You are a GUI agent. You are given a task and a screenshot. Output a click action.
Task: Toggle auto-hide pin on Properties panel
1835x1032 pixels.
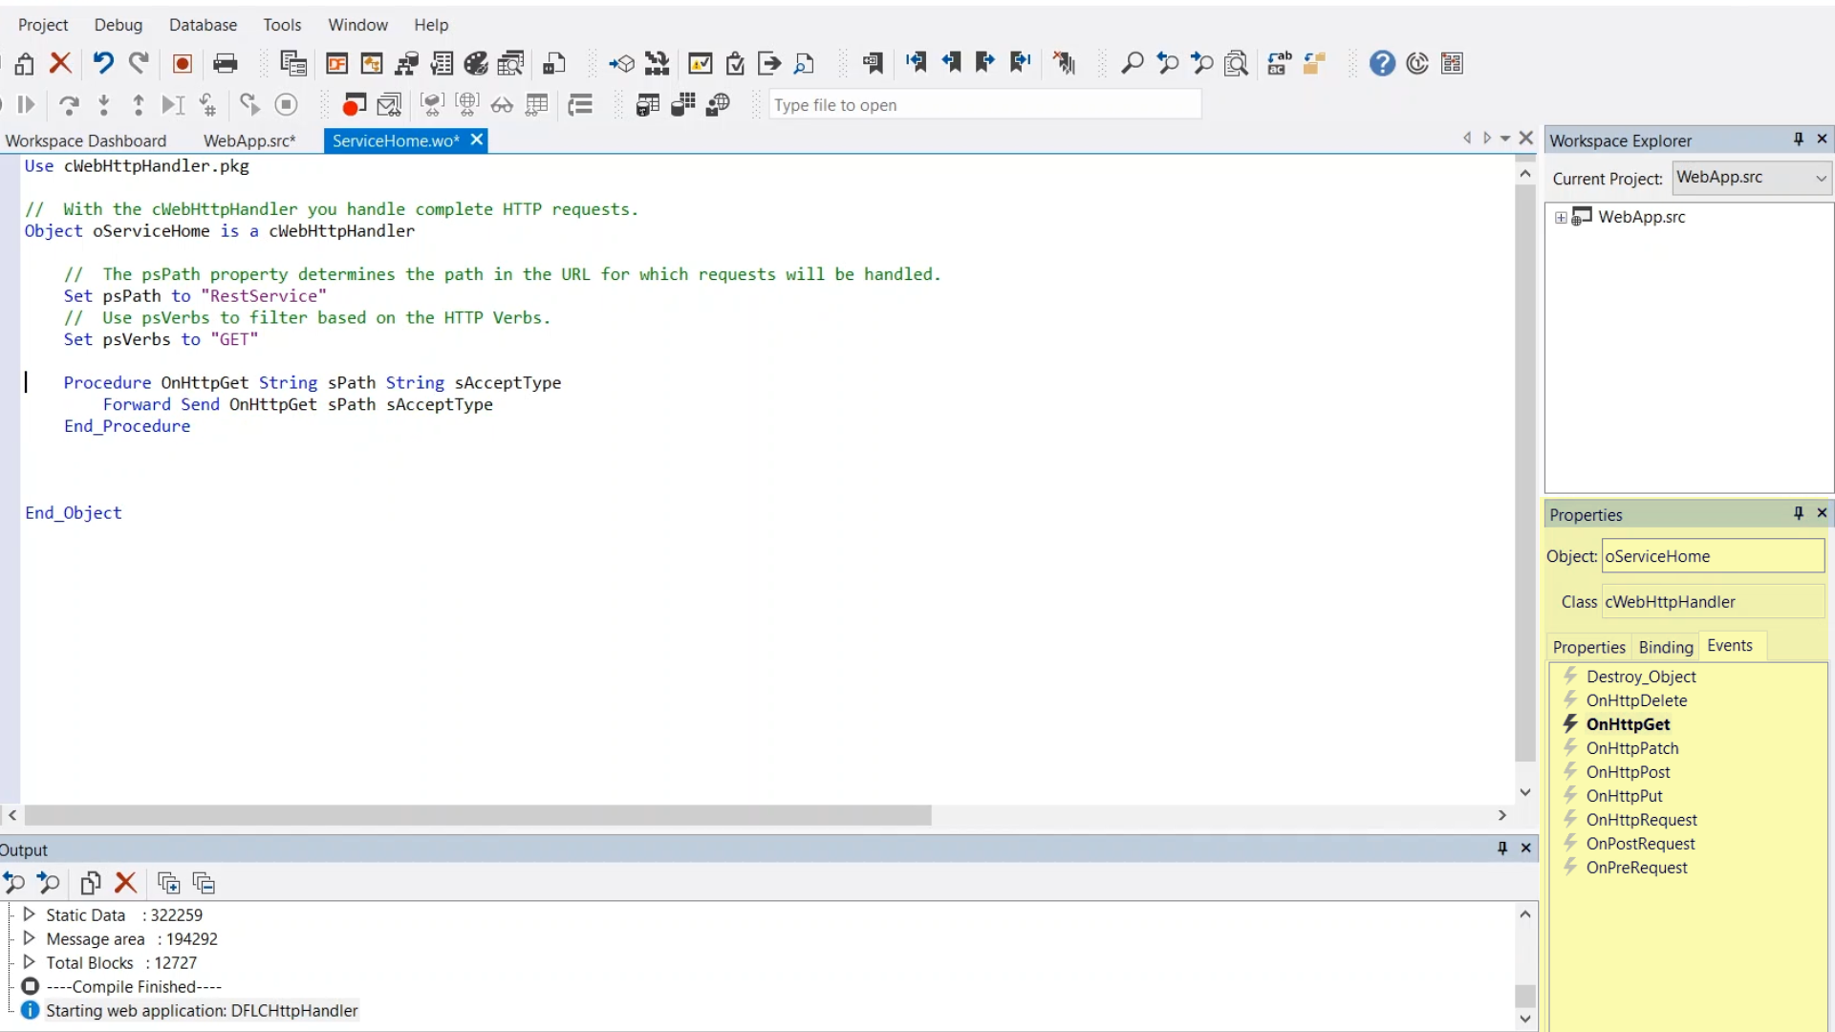click(x=1799, y=514)
